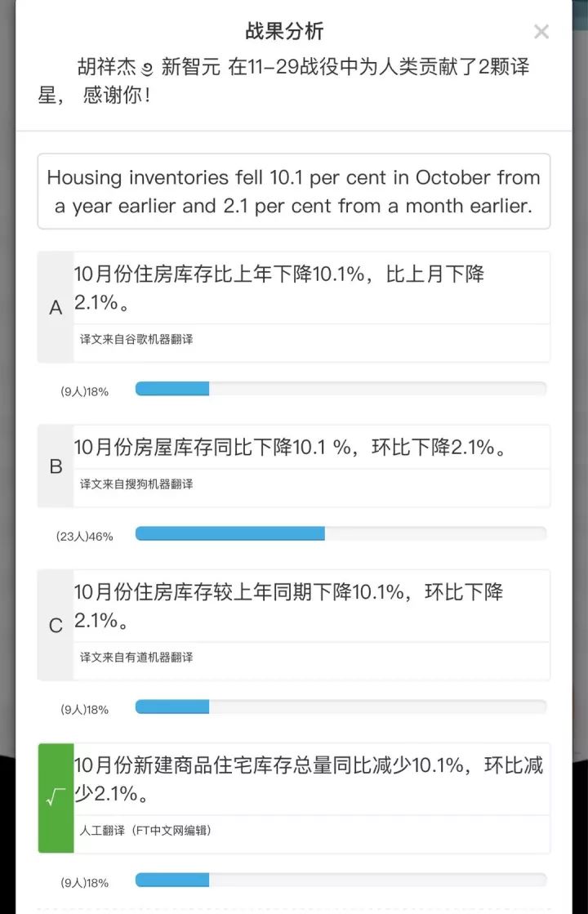Click the human translation text in green option
Screen dimensions: 588x914
tap(308, 779)
